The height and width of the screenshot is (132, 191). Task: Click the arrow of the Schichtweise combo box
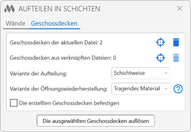[x=166, y=73]
